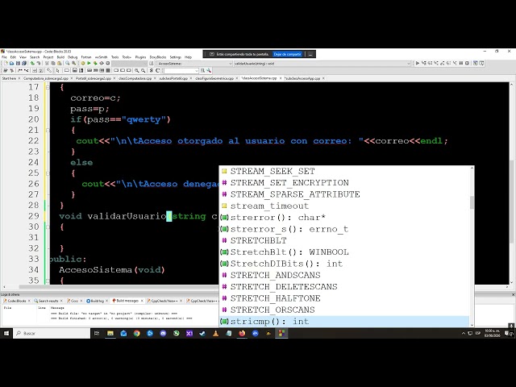Click the C toolbar icon
This screenshot has width=516, height=387.
(158, 70)
